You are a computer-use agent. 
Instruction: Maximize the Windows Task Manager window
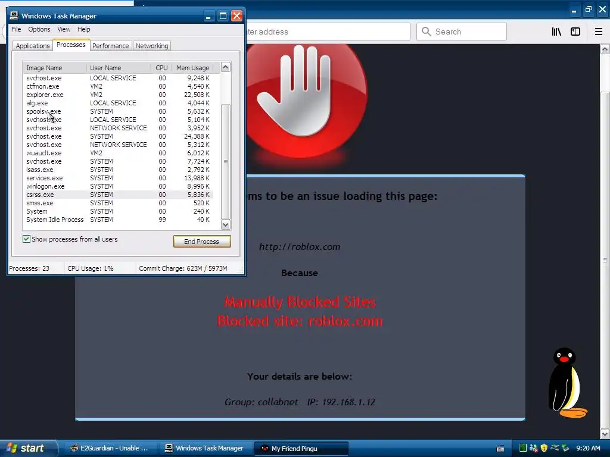click(x=223, y=16)
